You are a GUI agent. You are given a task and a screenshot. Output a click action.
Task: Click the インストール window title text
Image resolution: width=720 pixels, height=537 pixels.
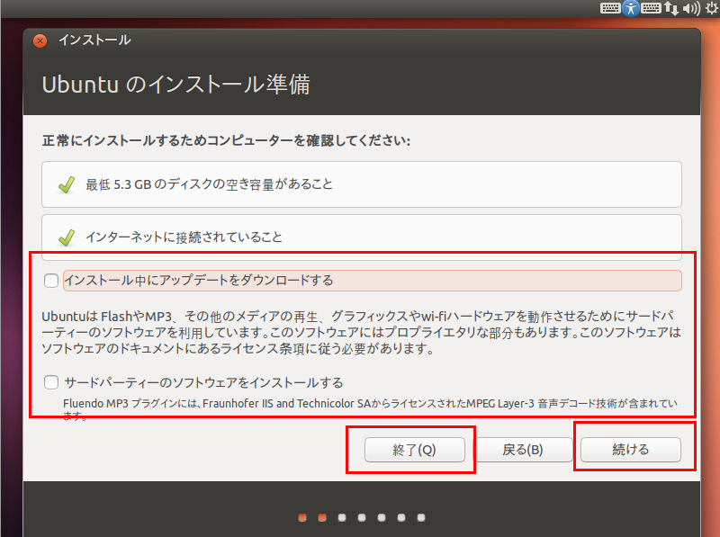click(x=94, y=40)
